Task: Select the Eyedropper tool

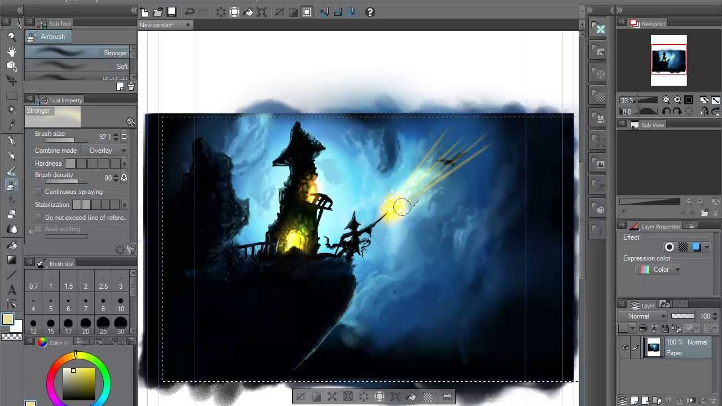Action: (x=11, y=125)
